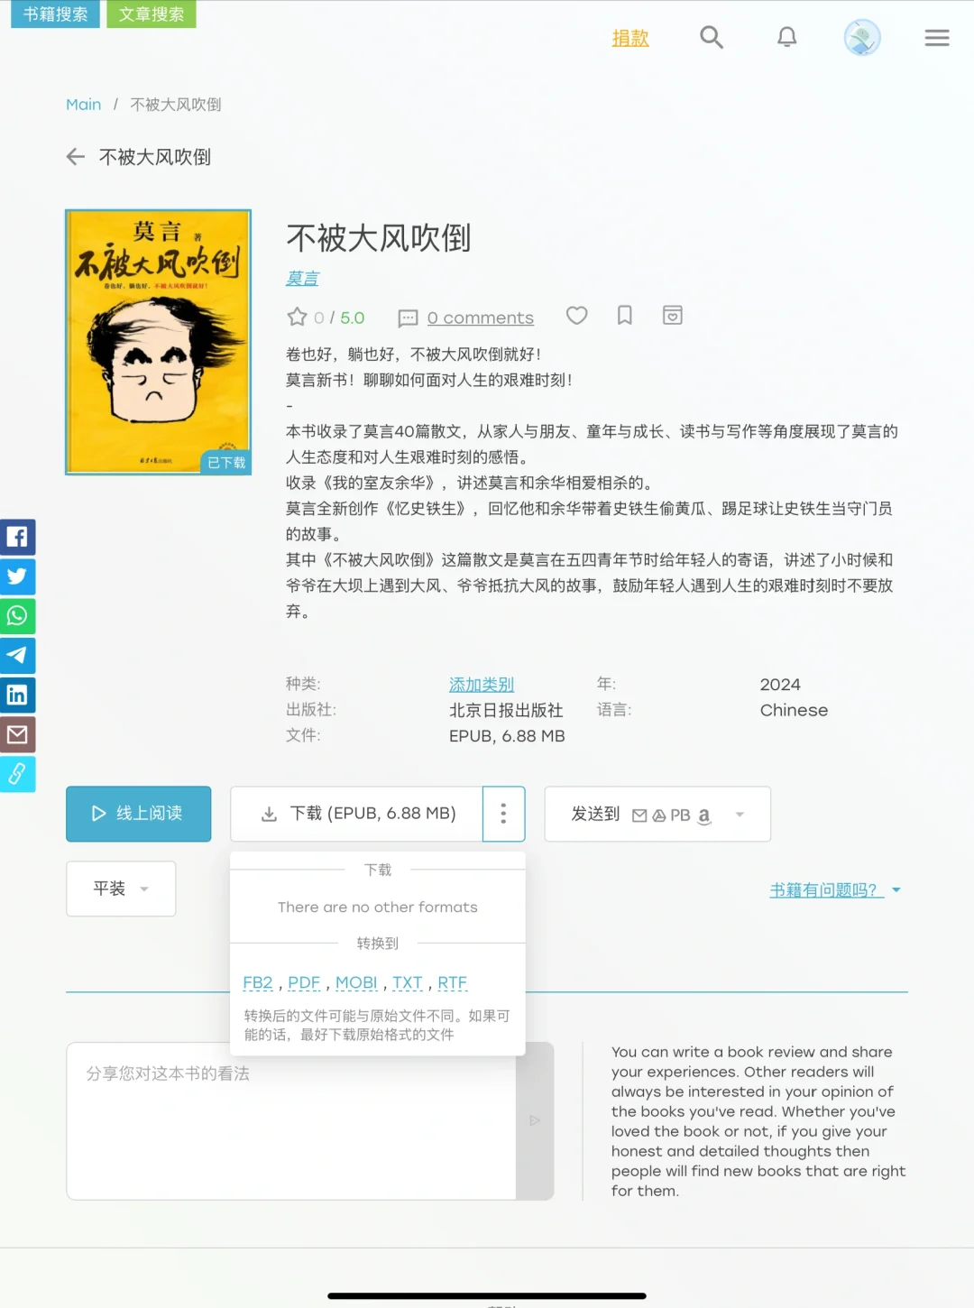The height and width of the screenshot is (1308, 974).
Task: Share via WhatsApp
Action: [17, 616]
